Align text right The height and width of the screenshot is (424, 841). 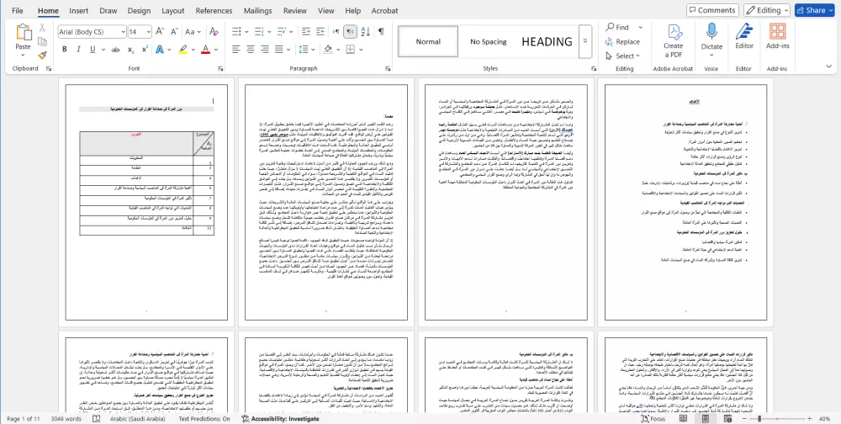pos(265,50)
